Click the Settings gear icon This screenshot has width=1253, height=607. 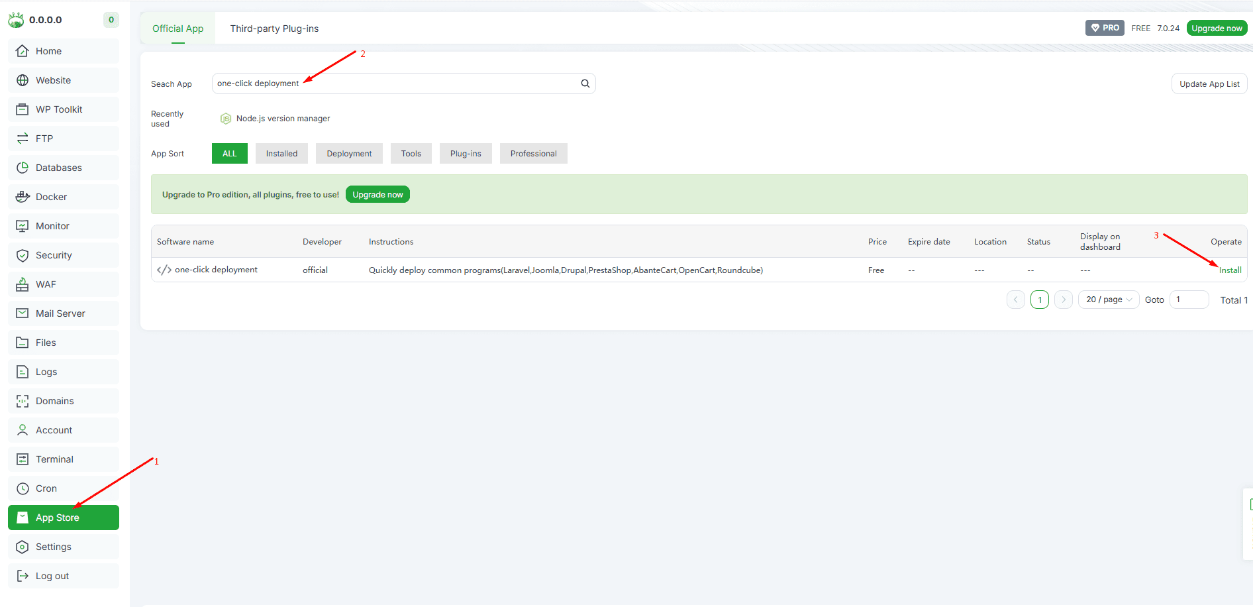tap(23, 547)
